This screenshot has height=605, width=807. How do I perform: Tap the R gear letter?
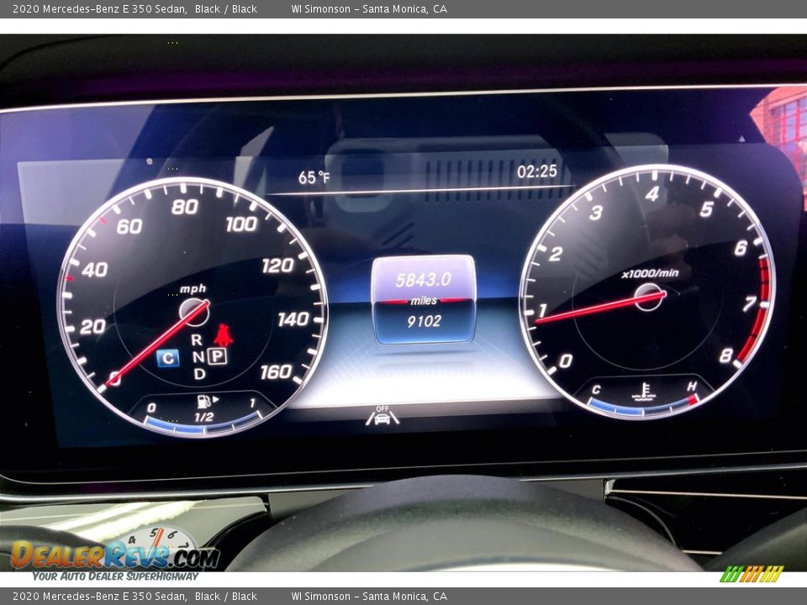(x=197, y=340)
